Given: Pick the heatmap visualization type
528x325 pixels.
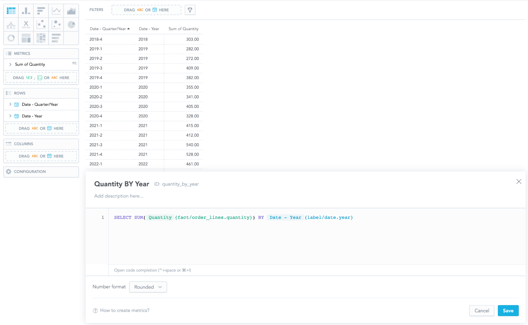Looking at the screenshot, I should [x=41, y=38].
